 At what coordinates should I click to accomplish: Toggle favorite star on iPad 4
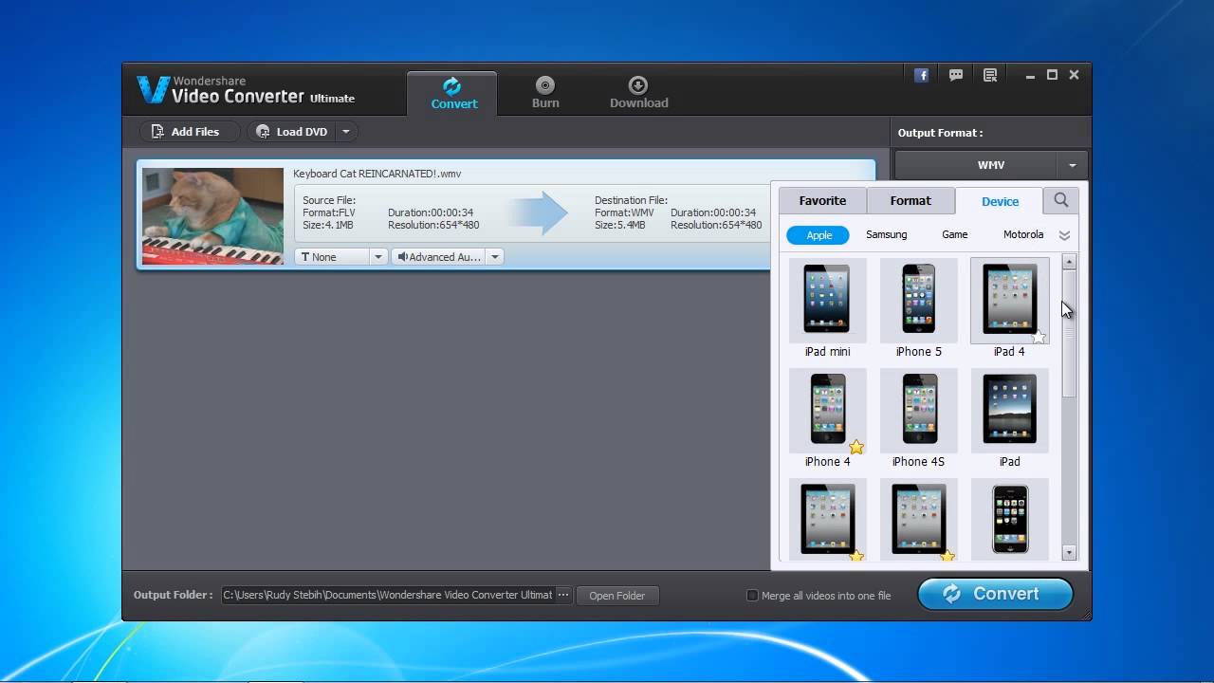1039,337
